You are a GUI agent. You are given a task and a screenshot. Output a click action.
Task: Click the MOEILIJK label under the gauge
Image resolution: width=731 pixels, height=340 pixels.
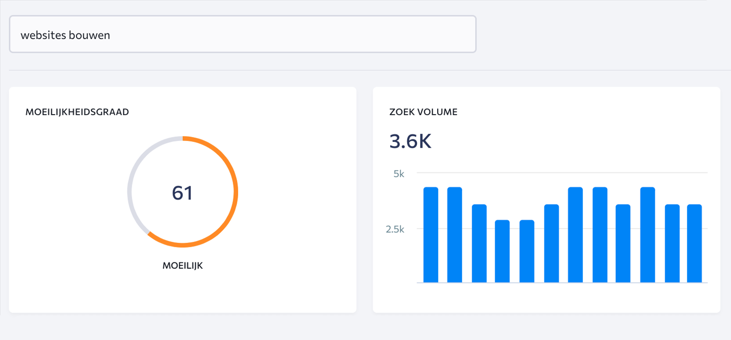pyautogui.click(x=183, y=266)
